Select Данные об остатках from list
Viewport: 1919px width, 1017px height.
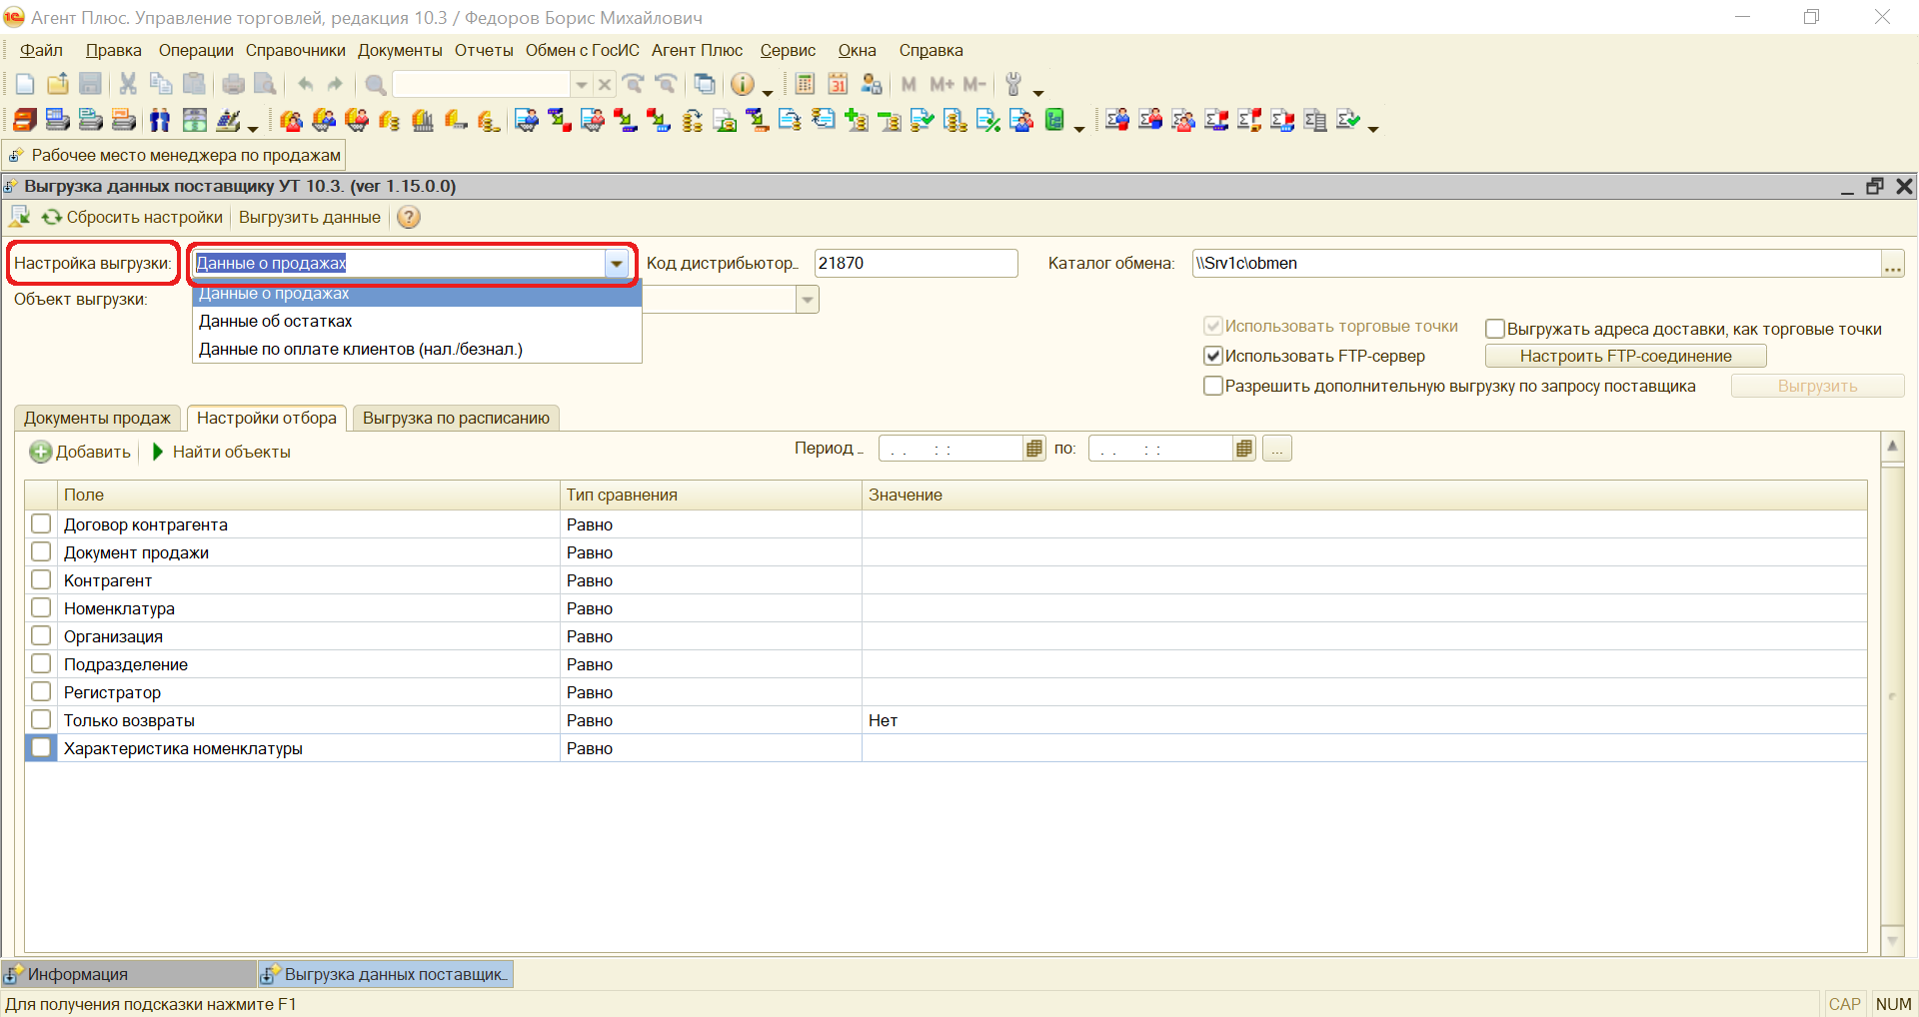(x=417, y=321)
